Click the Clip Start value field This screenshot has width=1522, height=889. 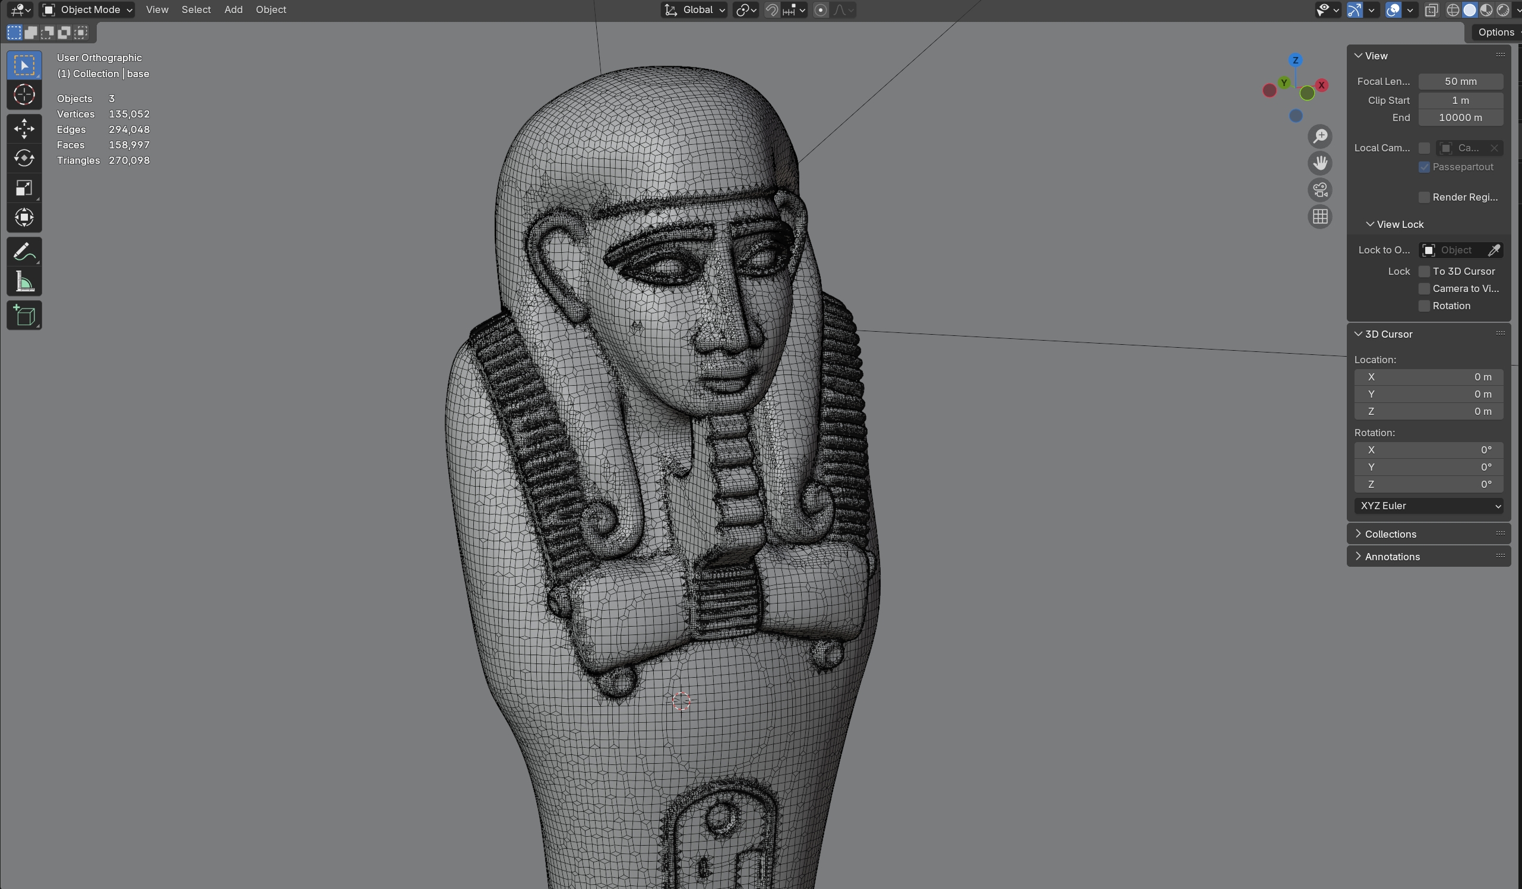(1460, 100)
